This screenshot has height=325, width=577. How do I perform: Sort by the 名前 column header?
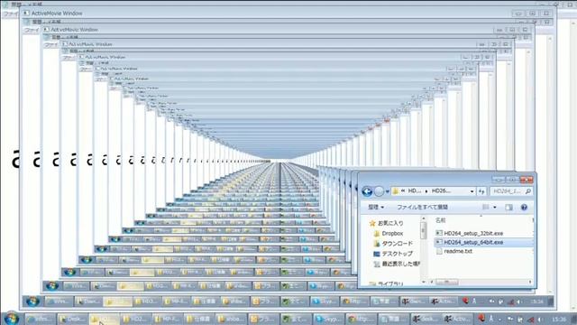[441, 220]
